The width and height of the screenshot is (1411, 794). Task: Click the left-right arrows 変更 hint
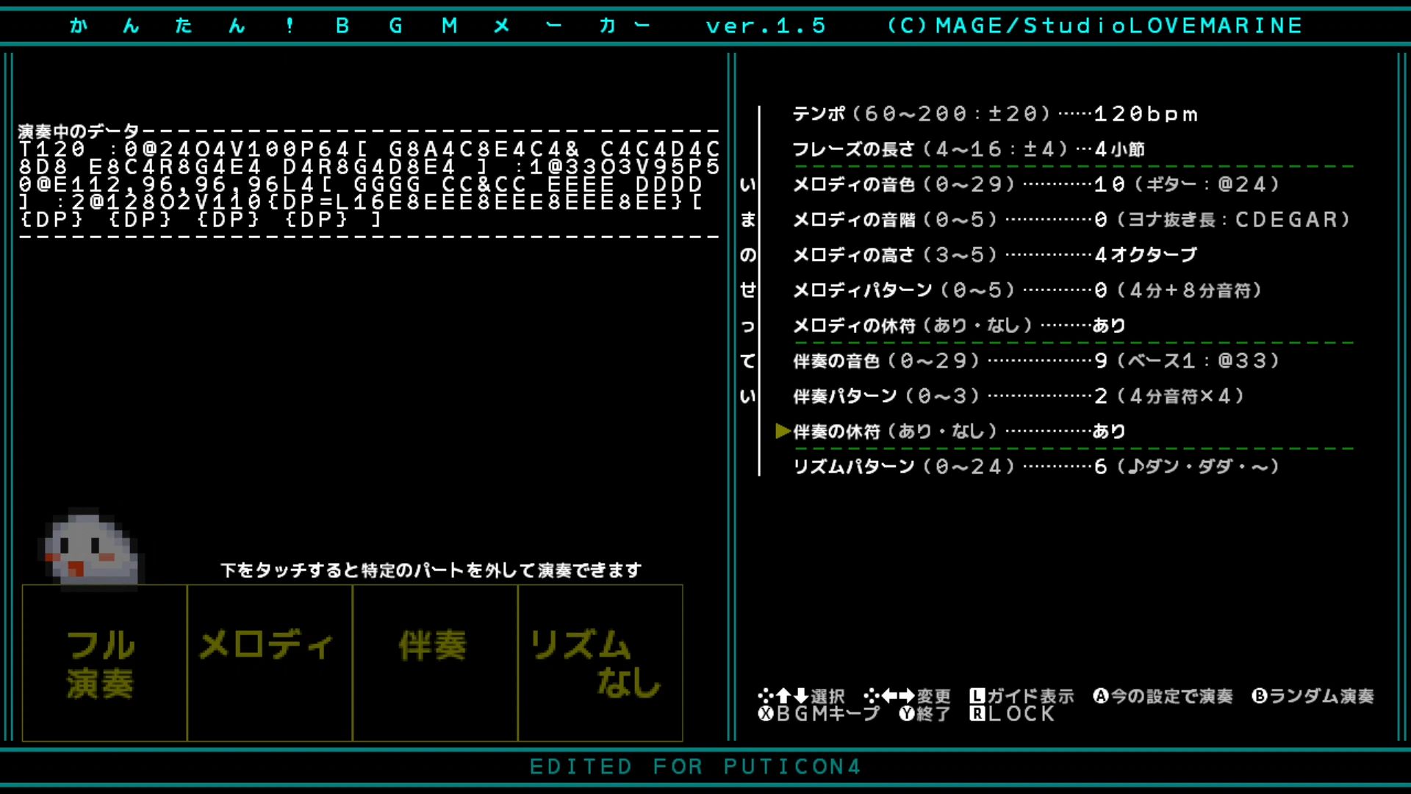(907, 695)
